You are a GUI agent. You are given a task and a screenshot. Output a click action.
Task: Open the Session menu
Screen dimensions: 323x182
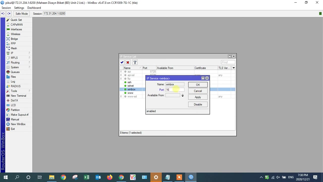6,8
